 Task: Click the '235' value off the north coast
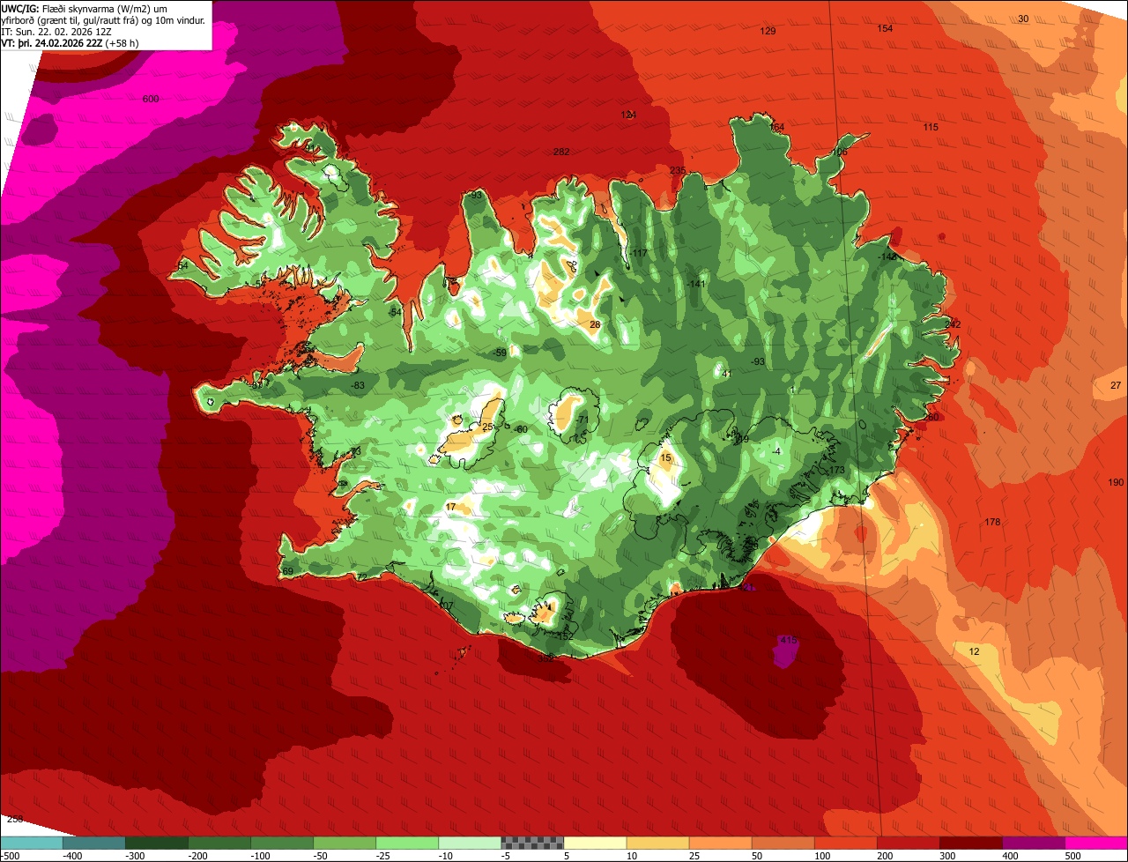678,170
